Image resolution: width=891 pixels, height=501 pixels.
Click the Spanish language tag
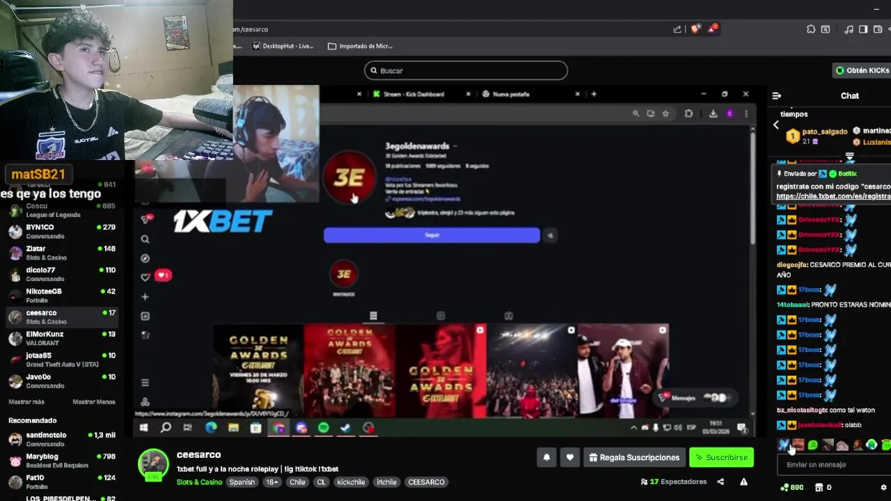[242, 482]
